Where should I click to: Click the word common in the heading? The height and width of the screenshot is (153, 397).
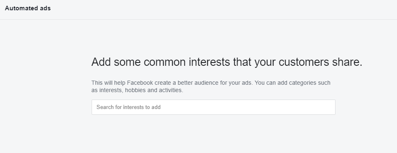(x=165, y=62)
